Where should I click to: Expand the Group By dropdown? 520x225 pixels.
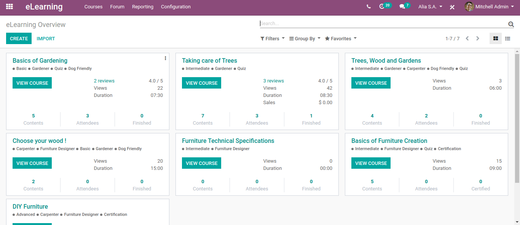pyautogui.click(x=305, y=38)
